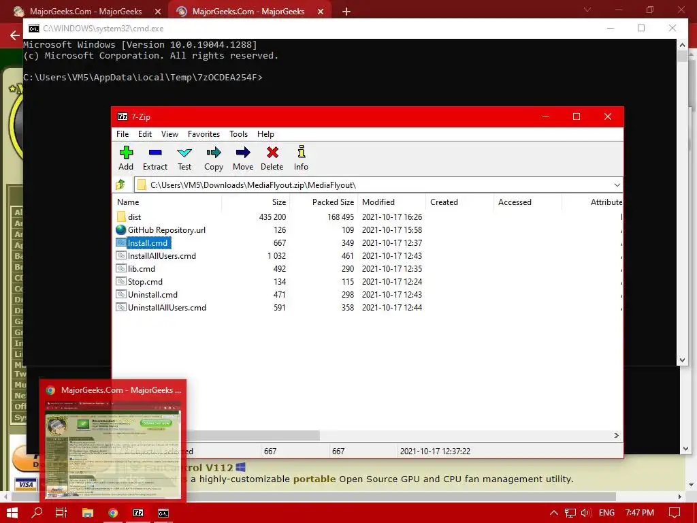The image size is (697, 523).
Task: Click the cmd taskbar button
Action: (163, 513)
